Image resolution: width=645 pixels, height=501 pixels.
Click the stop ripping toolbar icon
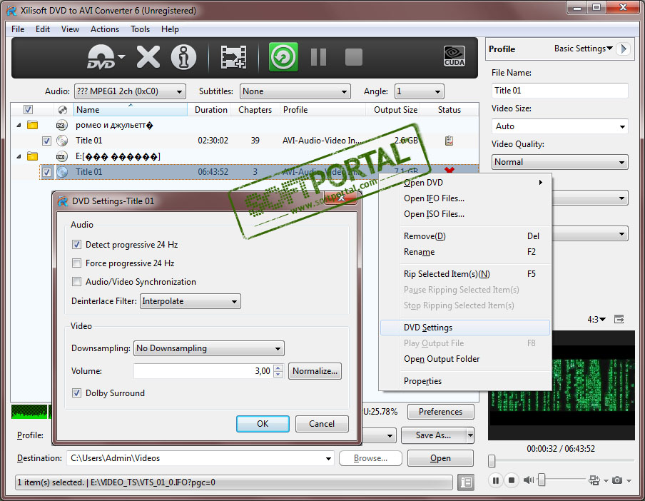tap(353, 57)
